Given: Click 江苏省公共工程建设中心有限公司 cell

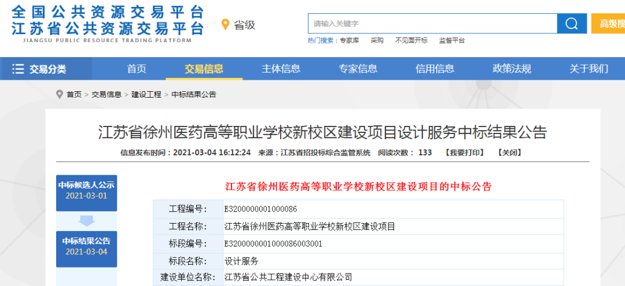Looking at the screenshot, I should (394, 276).
